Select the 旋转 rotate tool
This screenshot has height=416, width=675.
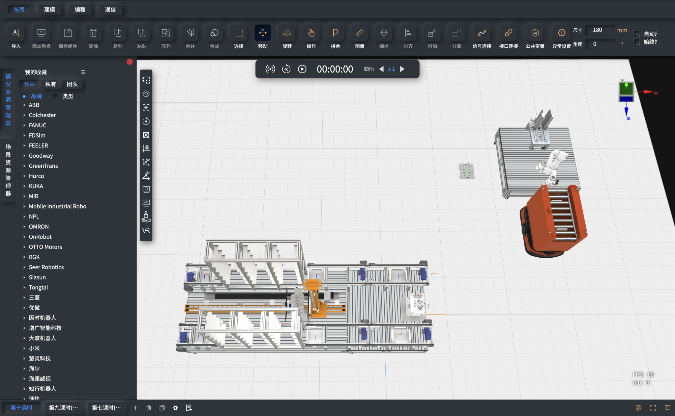tap(287, 33)
